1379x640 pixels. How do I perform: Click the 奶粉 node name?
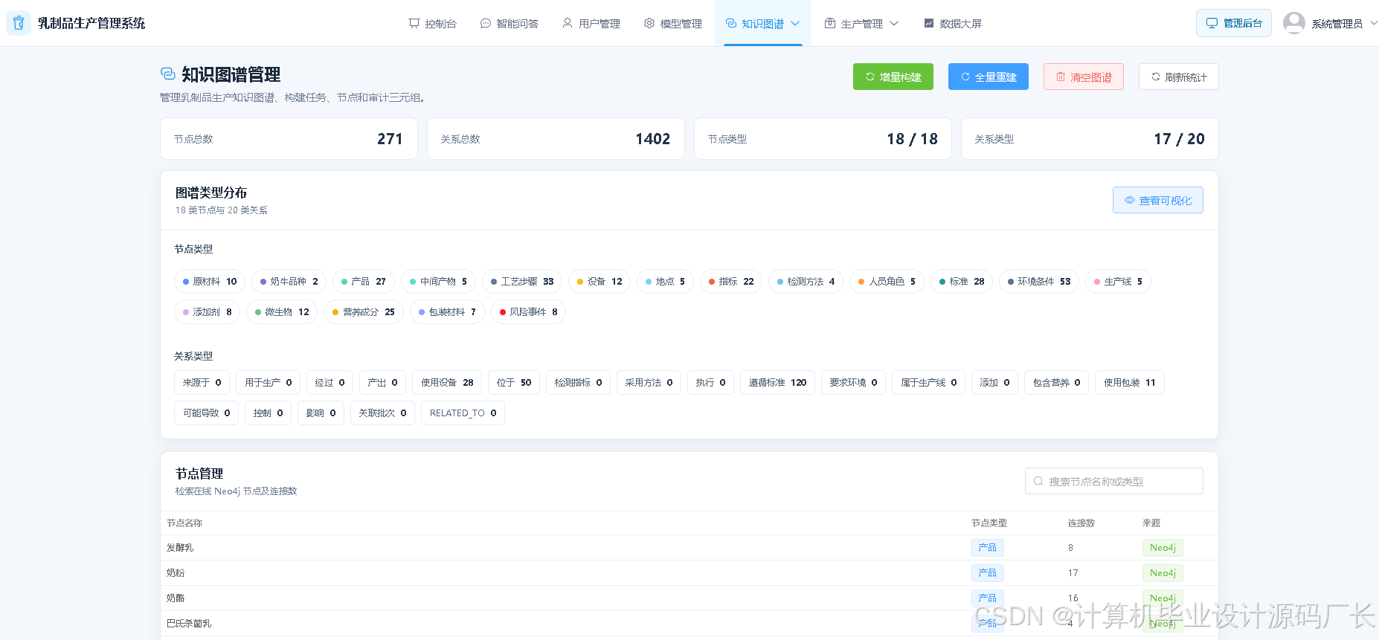[x=176, y=573]
